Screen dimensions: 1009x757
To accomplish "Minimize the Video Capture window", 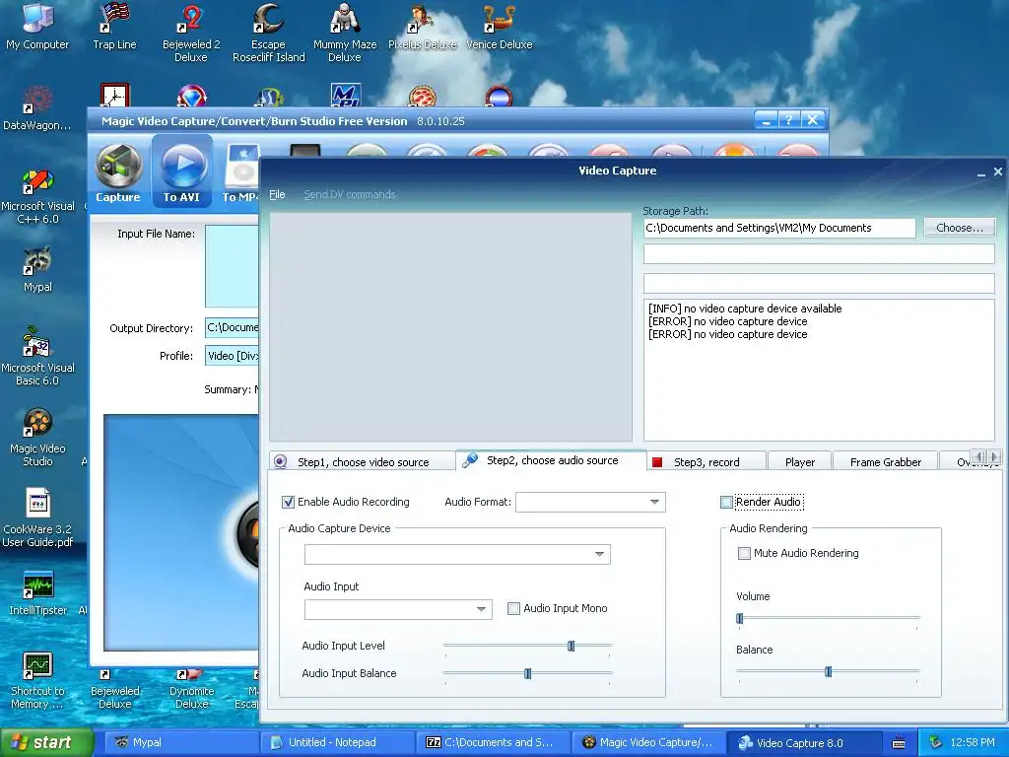I will (x=980, y=172).
